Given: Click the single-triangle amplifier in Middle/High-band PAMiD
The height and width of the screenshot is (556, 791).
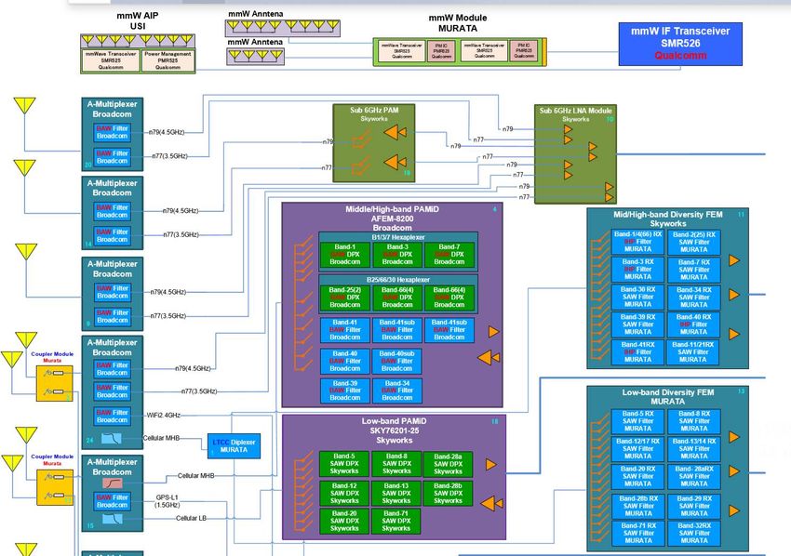Looking at the screenshot, I should [x=494, y=331].
